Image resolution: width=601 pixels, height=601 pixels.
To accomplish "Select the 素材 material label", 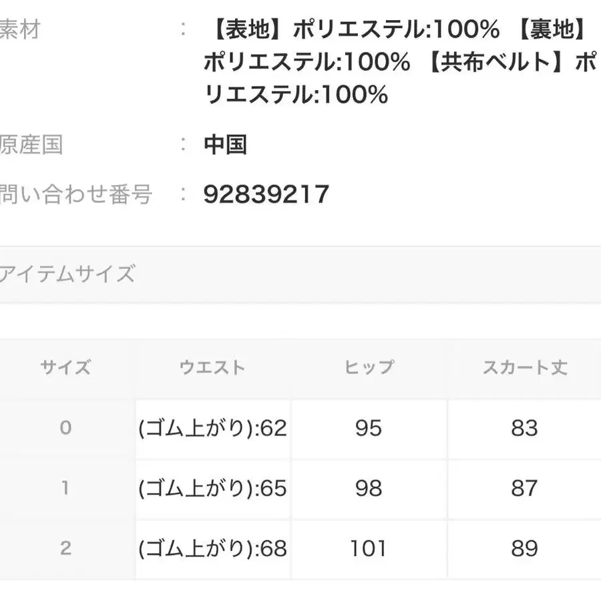I will pyautogui.click(x=20, y=29).
